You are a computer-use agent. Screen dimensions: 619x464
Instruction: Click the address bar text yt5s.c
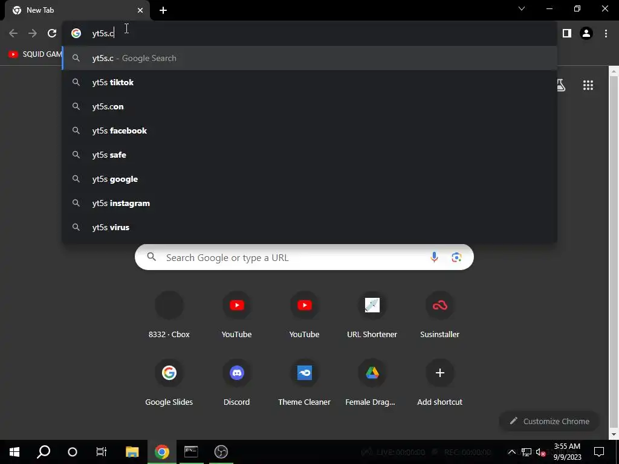click(x=103, y=33)
